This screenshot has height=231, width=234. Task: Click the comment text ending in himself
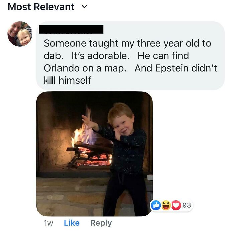[68, 80]
